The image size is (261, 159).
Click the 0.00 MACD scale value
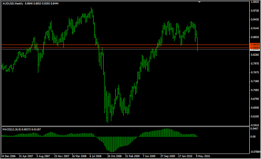253,137
